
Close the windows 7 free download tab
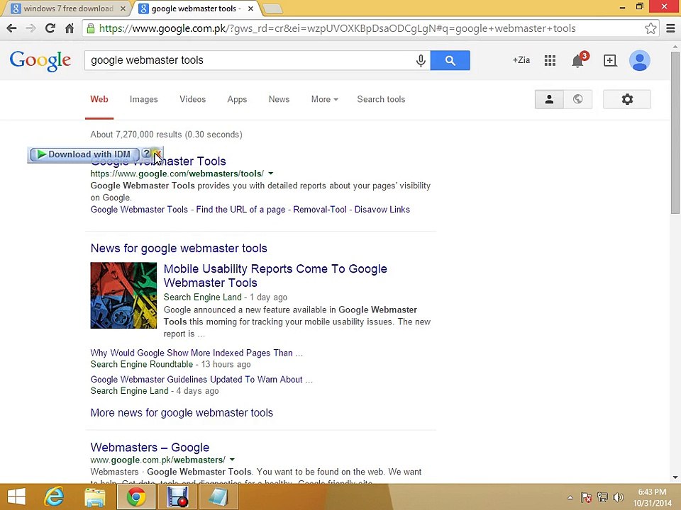[x=123, y=8]
